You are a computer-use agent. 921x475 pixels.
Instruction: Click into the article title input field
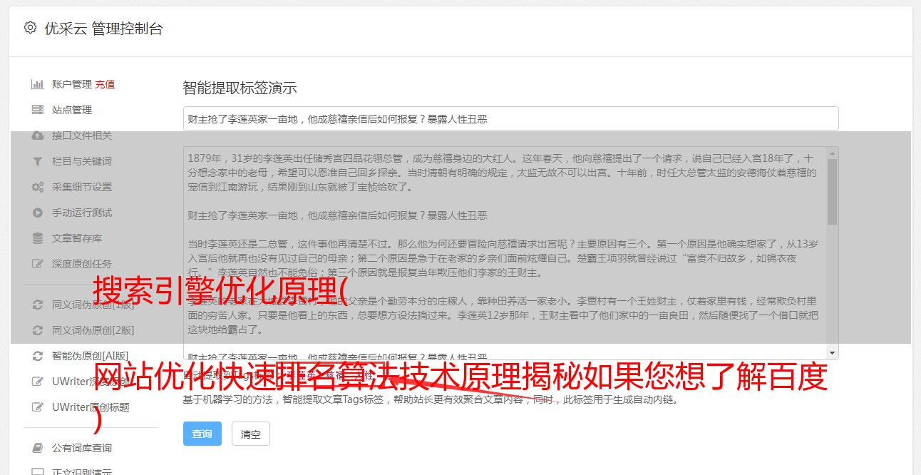(x=510, y=118)
